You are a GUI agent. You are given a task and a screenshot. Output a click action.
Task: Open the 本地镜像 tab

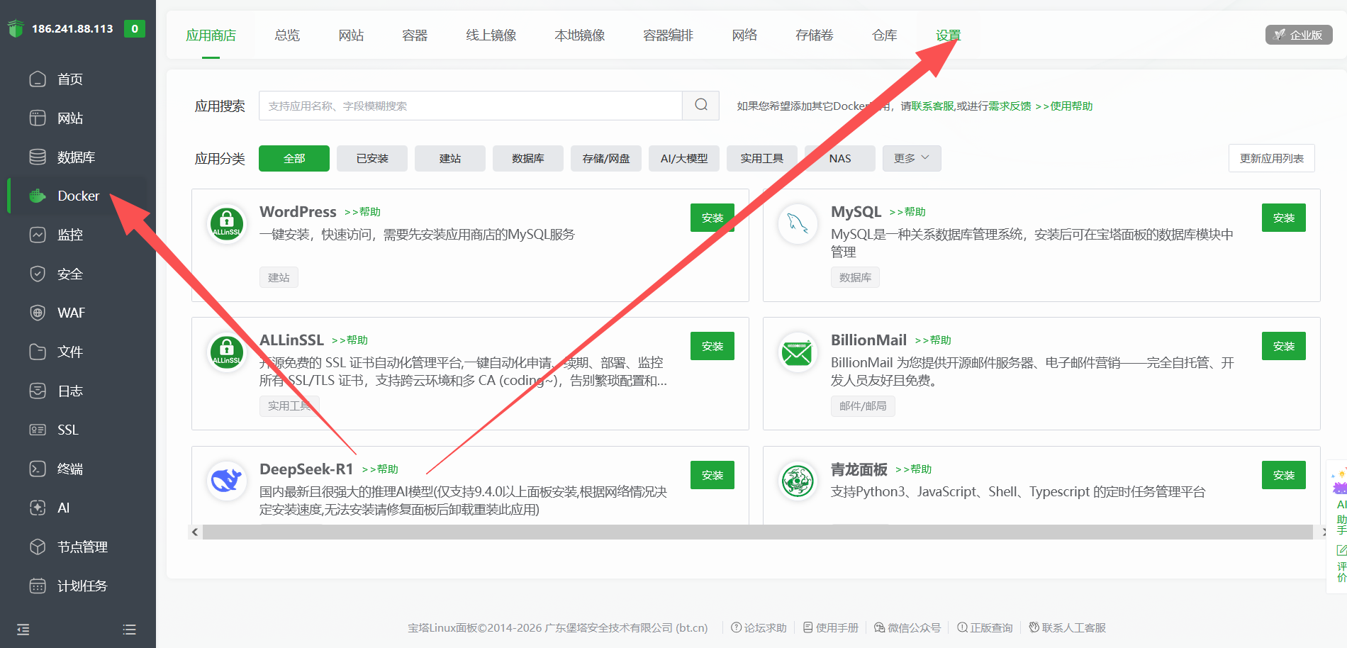(580, 35)
